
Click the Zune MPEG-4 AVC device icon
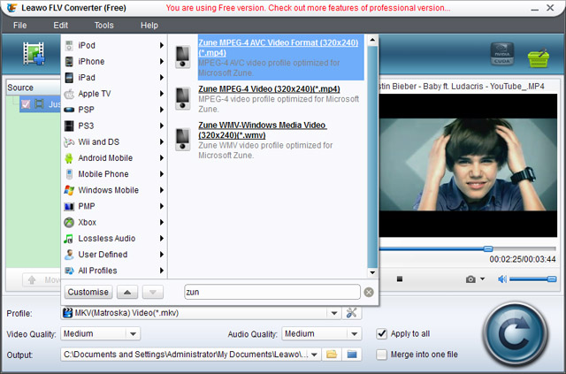coord(183,57)
